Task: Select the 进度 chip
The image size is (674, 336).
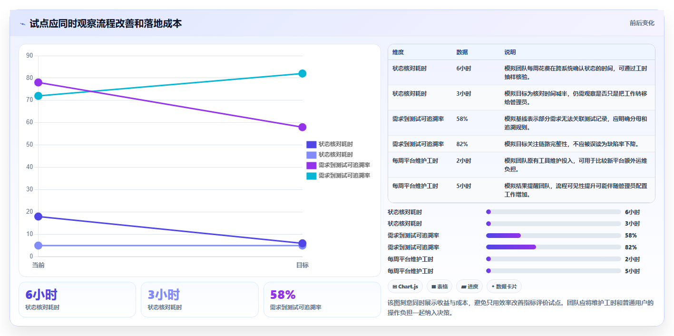Action: pos(469,287)
